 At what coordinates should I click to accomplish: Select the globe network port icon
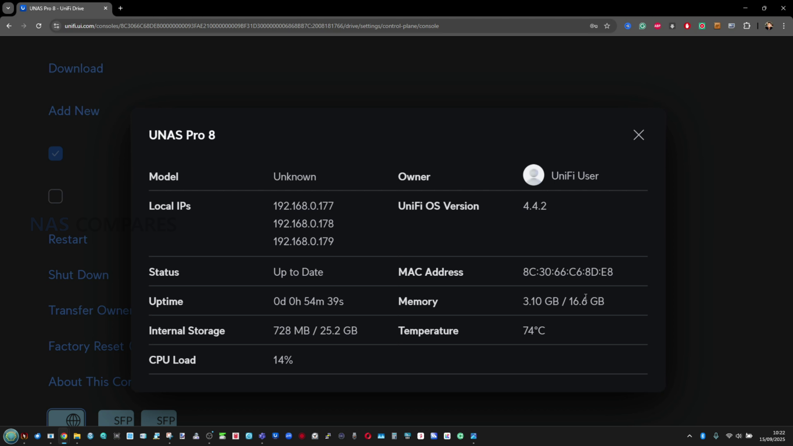[66, 419]
